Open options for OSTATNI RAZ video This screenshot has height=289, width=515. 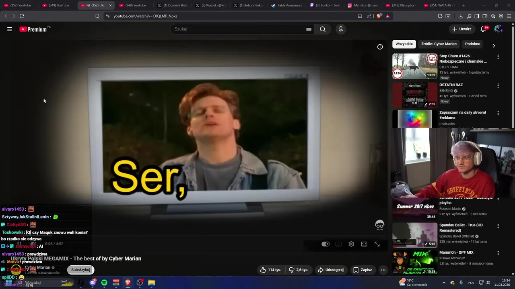click(498, 85)
